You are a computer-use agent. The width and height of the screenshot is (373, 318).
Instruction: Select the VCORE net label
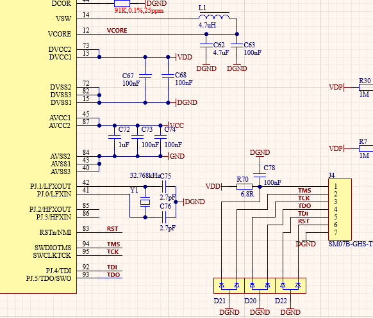click(x=117, y=31)
